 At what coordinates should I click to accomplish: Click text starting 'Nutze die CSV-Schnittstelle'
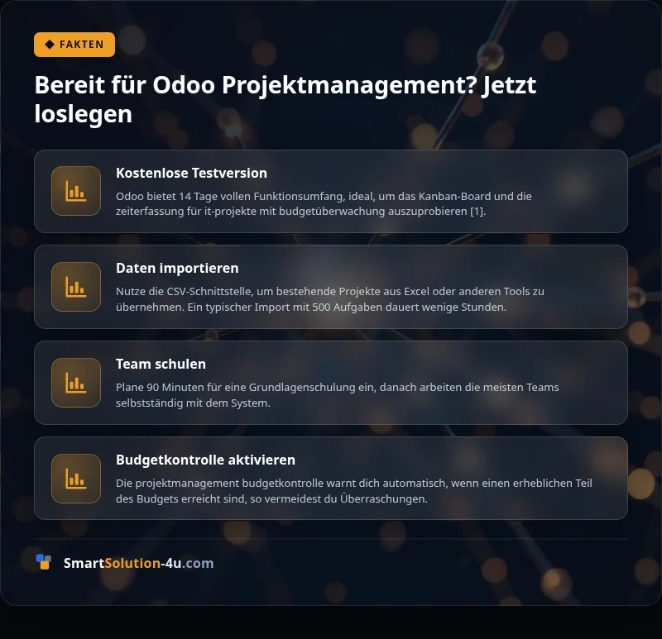(x=330, y=299)
